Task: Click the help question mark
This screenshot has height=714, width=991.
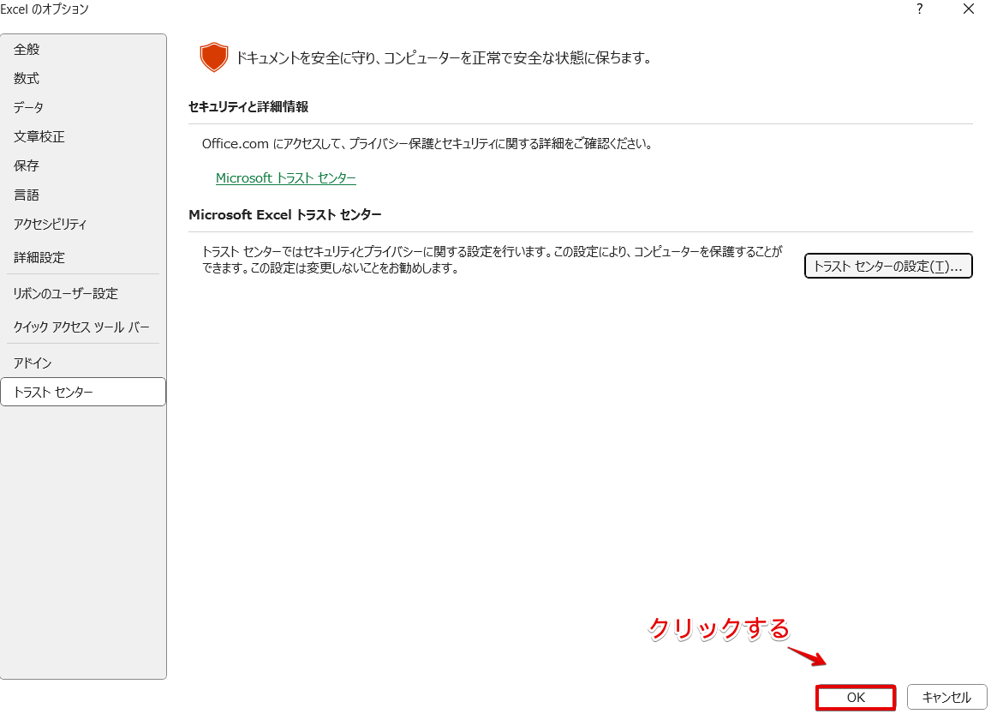Action: pyautogui.click(x=918, y=9)
